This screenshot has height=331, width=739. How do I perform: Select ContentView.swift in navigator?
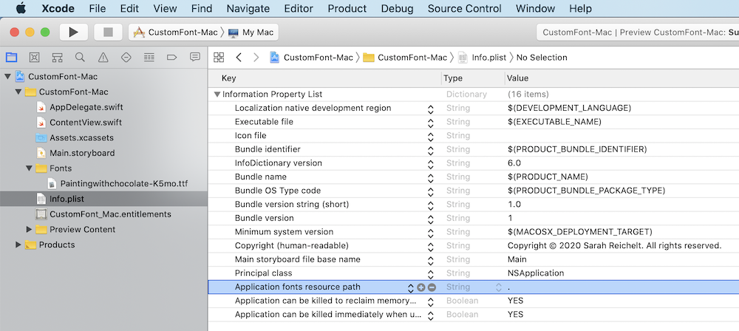86,123
